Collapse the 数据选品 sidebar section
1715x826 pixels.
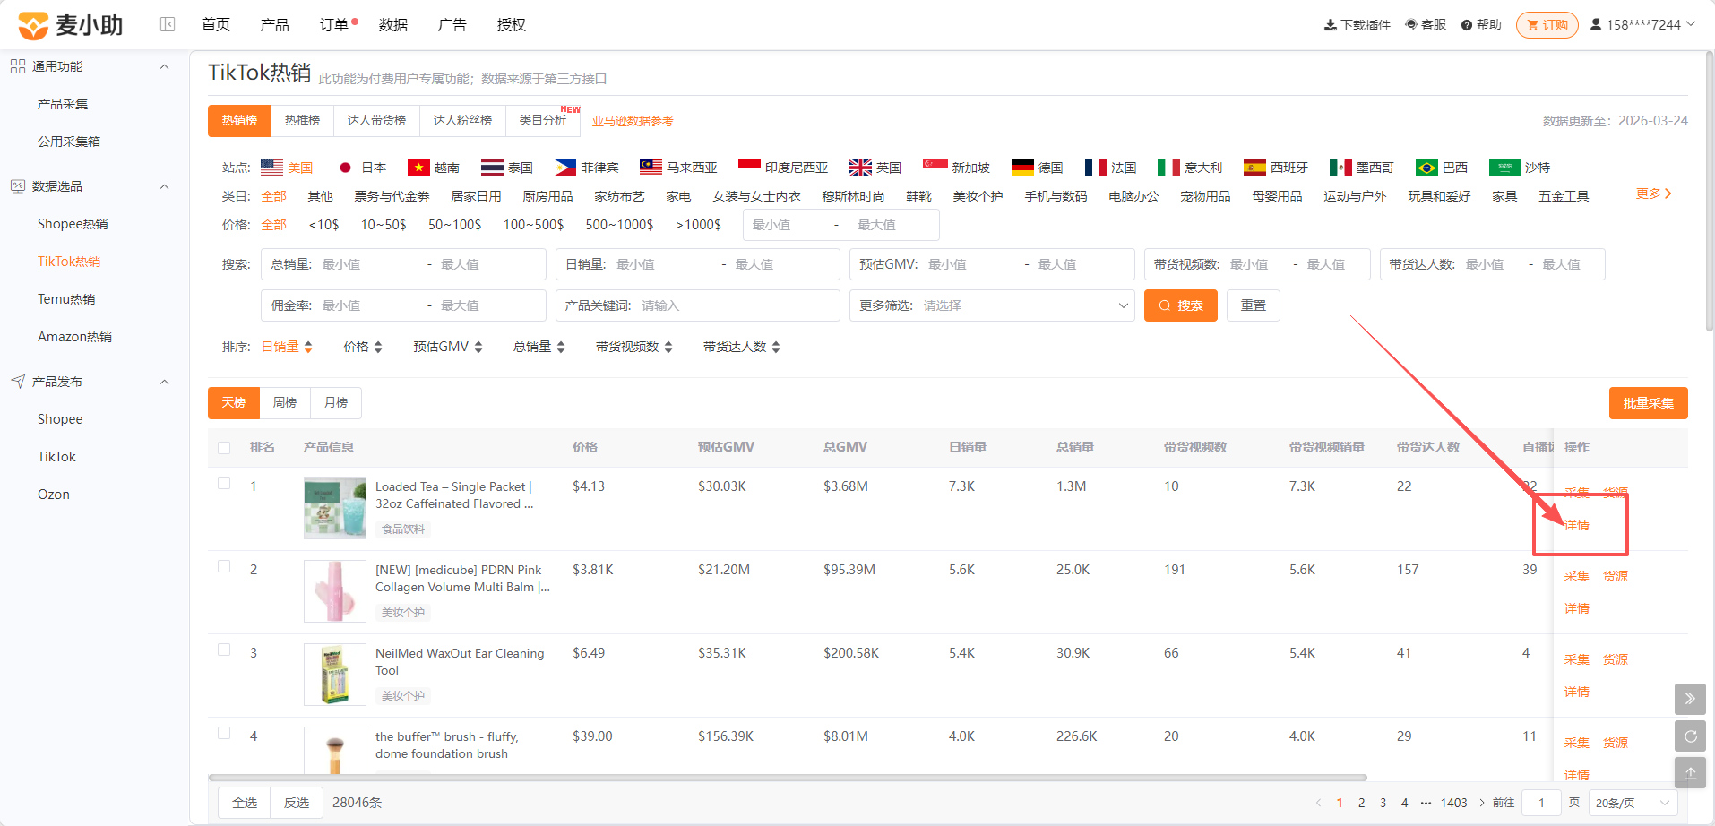(x=165, y=186)
